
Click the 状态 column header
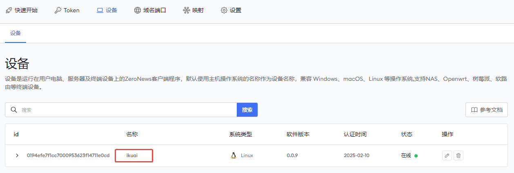pos(407,134)
